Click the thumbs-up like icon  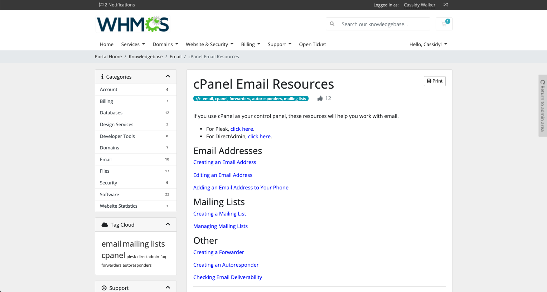tap(320, 98)
